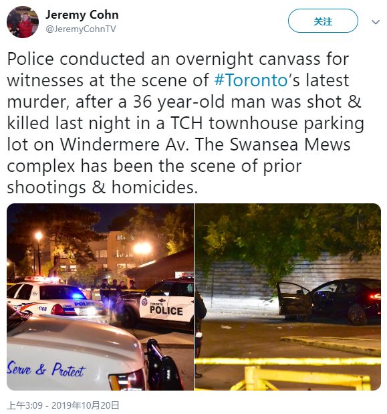
Task: Open the right photo of the dark car
Action: point(288,297)
